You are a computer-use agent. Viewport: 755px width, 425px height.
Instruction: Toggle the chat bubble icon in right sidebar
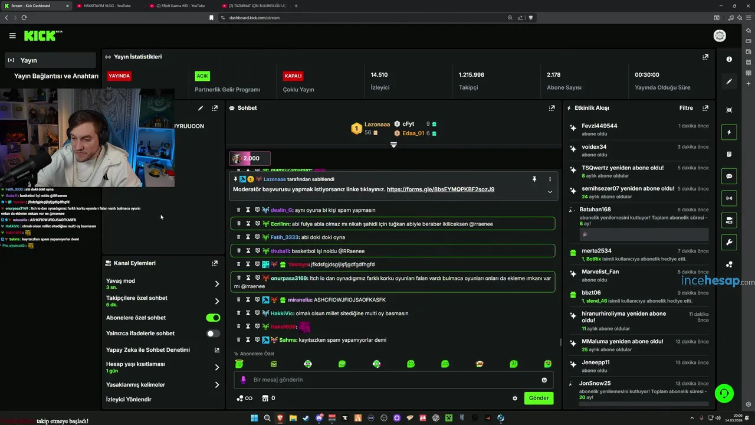pyautogui.click(x=729, y=176)
